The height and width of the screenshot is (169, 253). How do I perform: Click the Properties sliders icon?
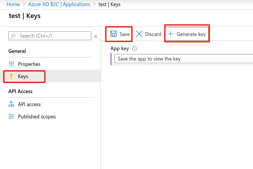11,64
